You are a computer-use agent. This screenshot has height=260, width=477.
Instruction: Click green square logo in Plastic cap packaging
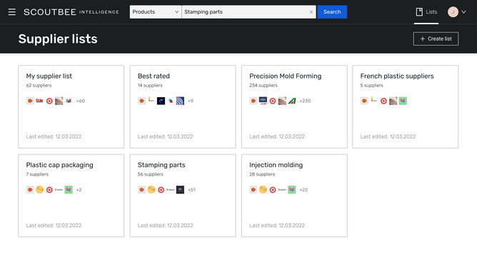pyautogui.click(x=69, y=190)
